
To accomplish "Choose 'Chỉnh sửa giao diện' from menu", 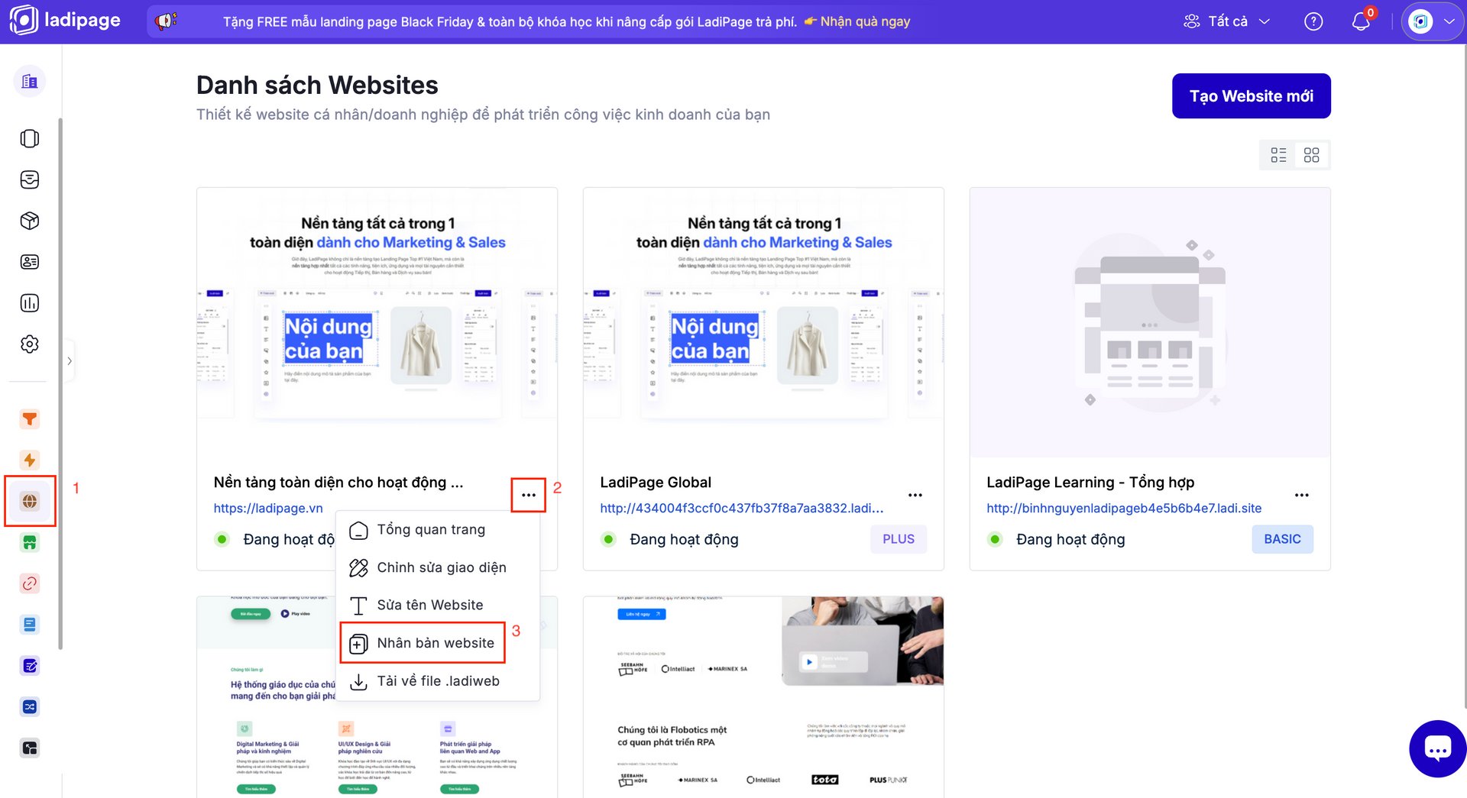I will (x=441, y=567).
